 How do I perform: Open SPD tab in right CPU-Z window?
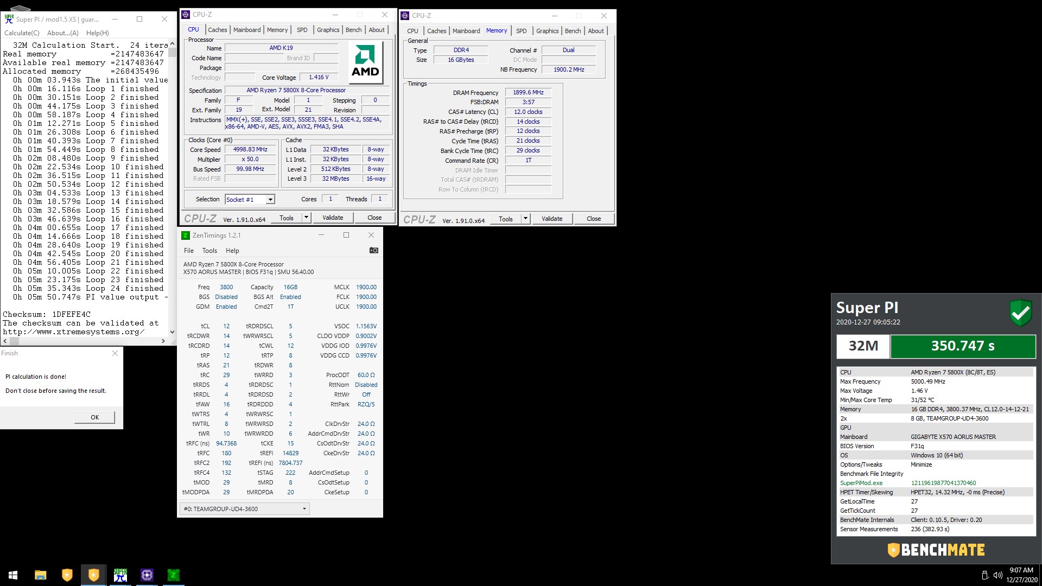tap(521, 31)
